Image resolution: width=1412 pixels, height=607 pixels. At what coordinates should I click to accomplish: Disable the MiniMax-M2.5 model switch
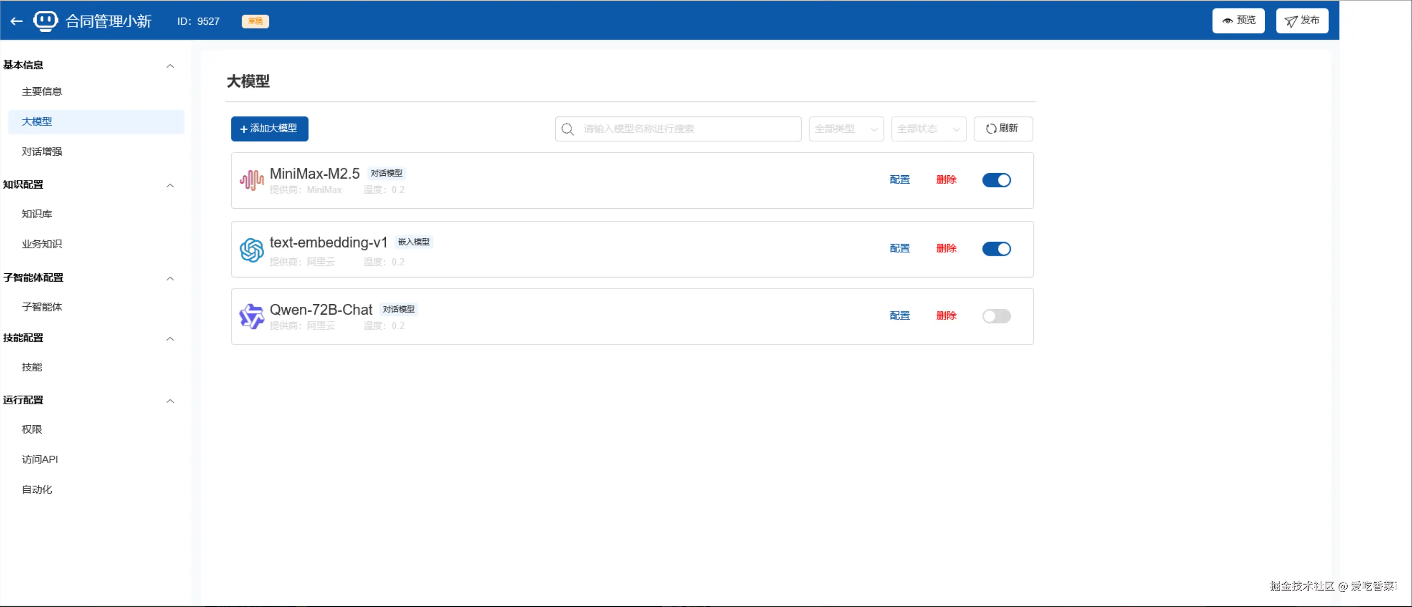(996, 180)
